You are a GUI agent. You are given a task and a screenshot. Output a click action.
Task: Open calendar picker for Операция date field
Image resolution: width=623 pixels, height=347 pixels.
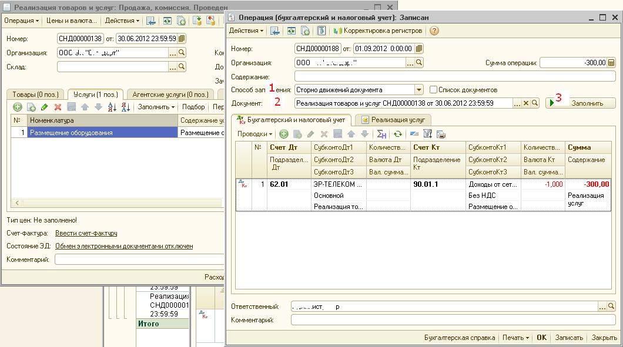(x=419, y=48)
